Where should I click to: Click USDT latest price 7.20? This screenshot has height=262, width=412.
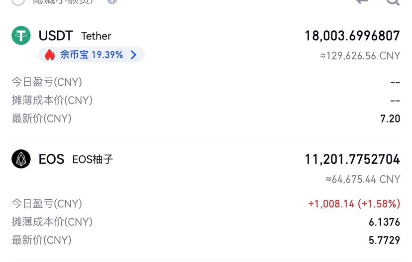tap(390, 119)
